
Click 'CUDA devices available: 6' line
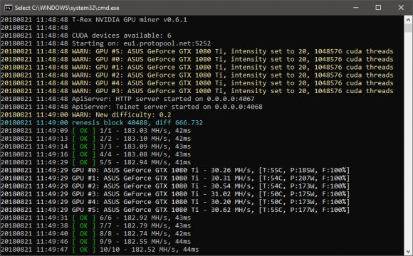[86, 36]
